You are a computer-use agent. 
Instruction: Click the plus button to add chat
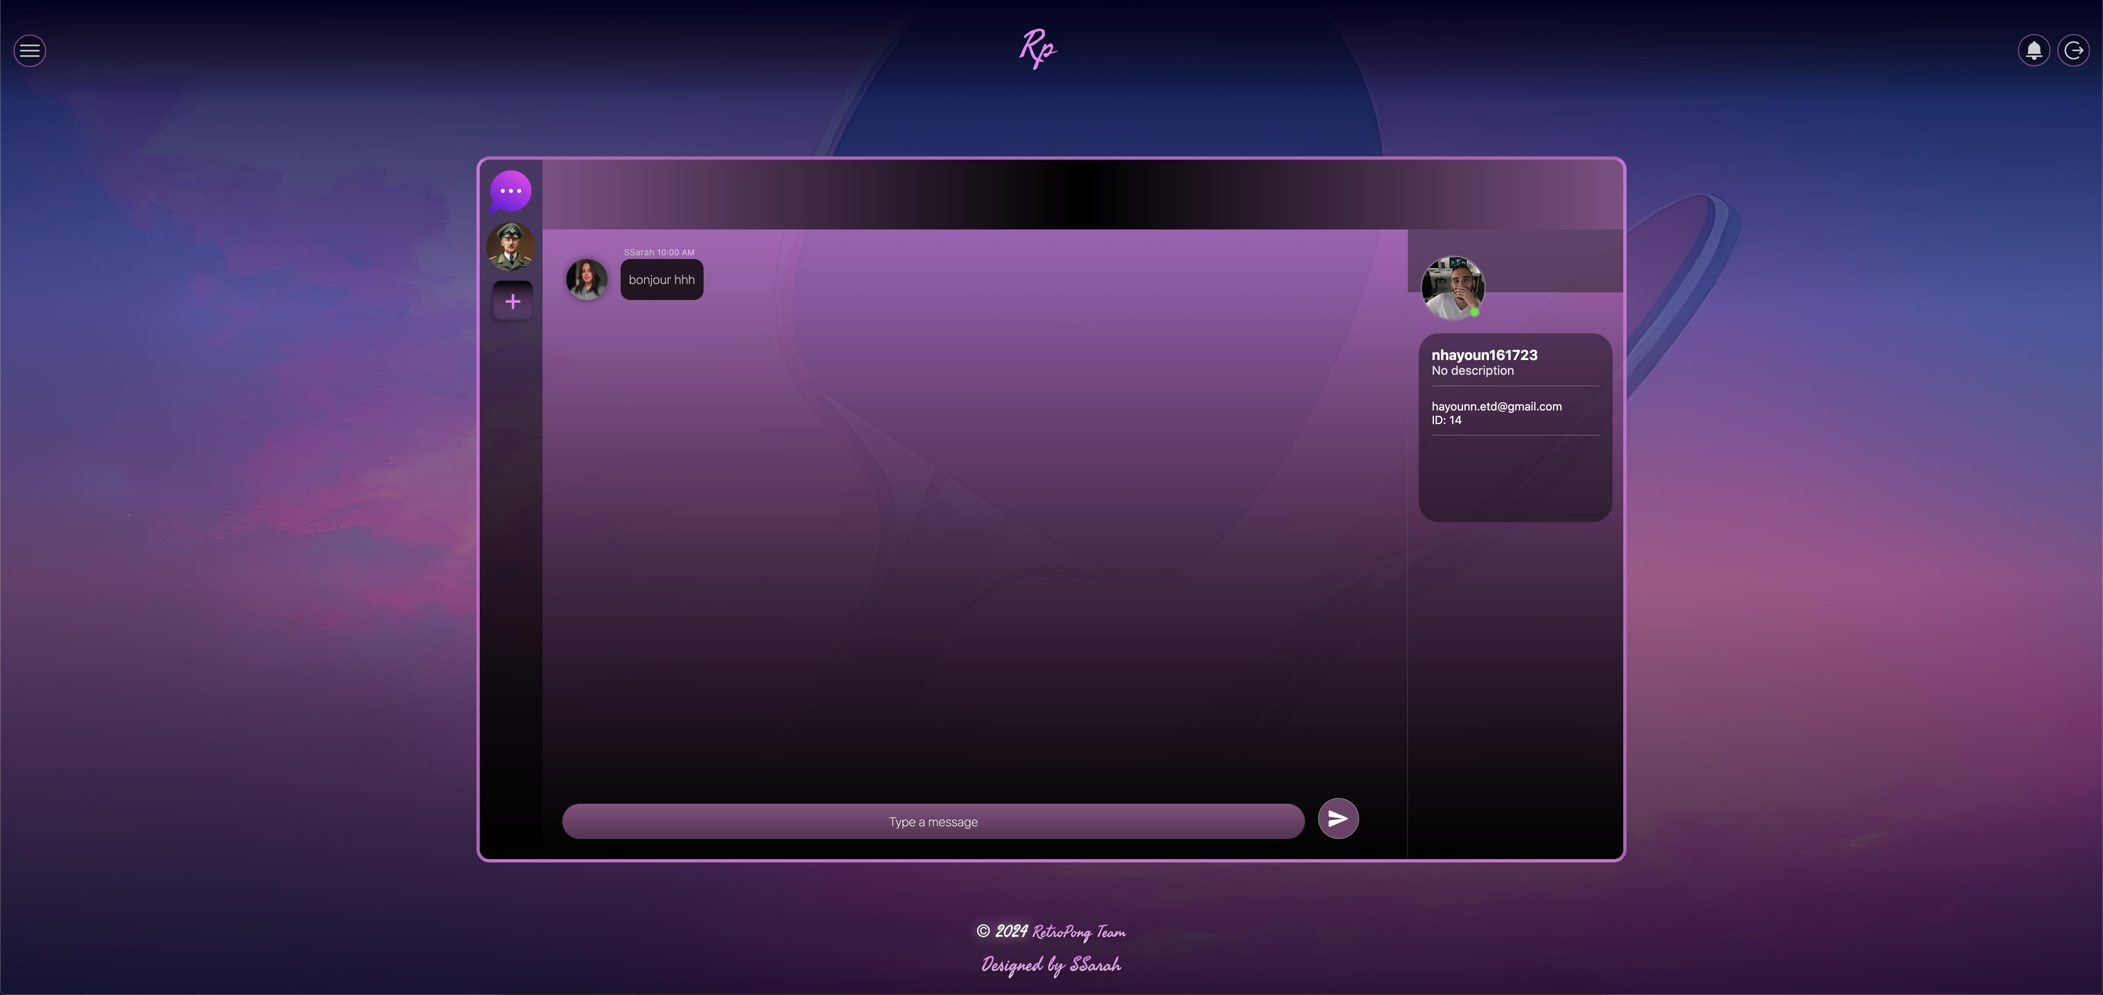coord(513,302)
